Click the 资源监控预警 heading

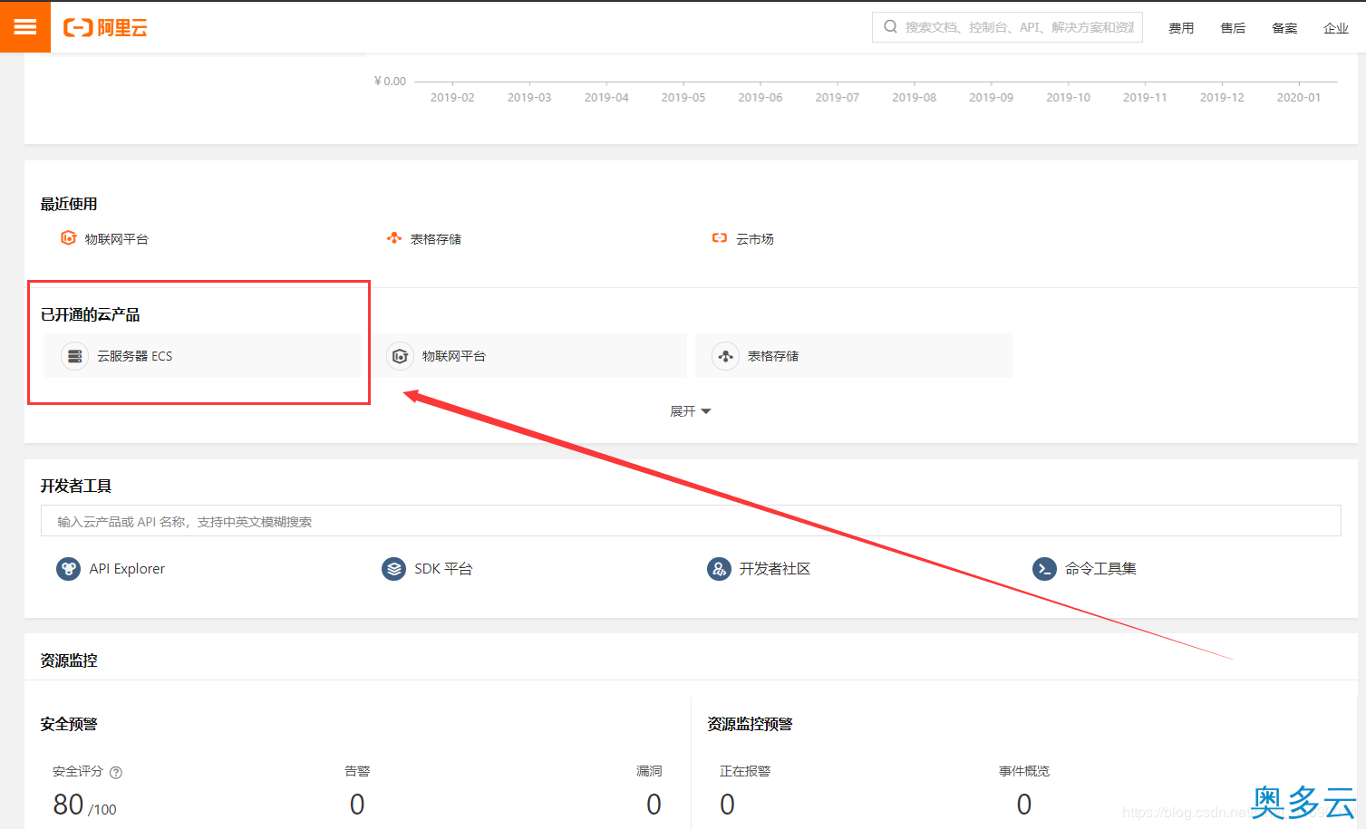tap(750, 724)
